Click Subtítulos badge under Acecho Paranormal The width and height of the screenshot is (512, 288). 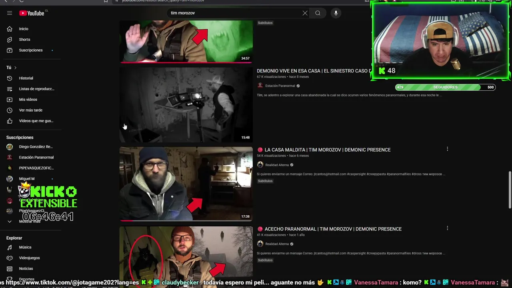click(x=265, y=260)
